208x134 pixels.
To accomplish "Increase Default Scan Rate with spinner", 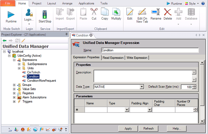I will point(194,86).
